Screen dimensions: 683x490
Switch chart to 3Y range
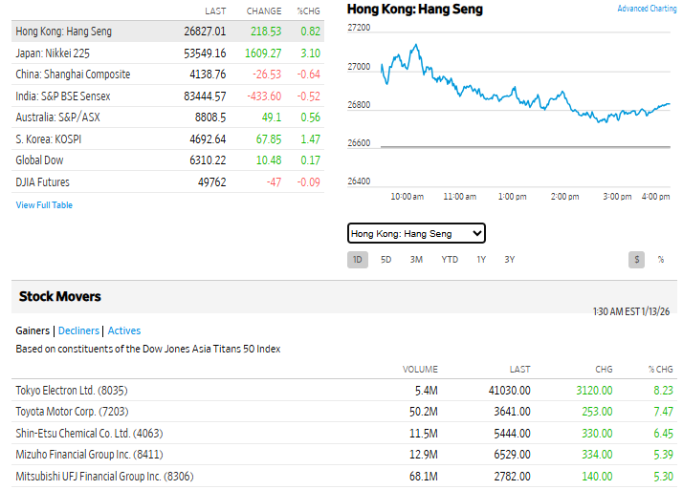(x=509, y=260)
